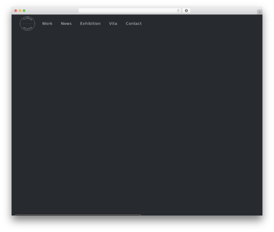Image resolution: width=274 pixels, height=232 pixels.
Task: Go to the News page
Action: (x=66, y=24)
